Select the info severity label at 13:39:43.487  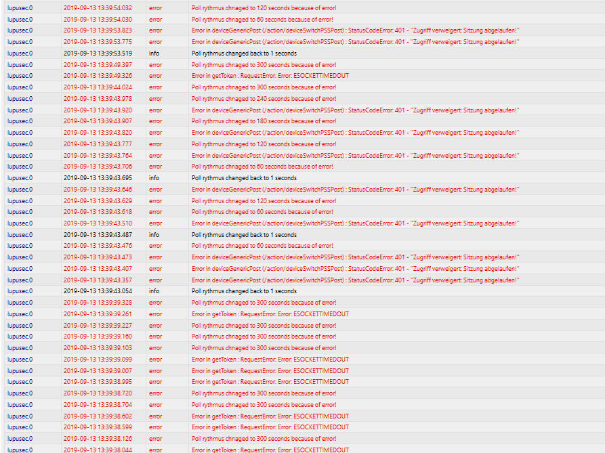click(x=154, y=235)
